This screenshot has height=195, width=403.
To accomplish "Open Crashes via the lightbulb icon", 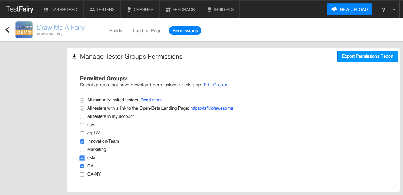I will tap(129, 10).
